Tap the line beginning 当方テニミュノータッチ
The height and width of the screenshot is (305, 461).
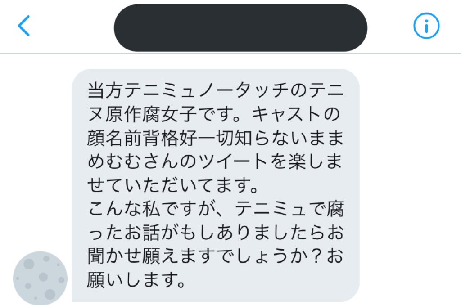point(216,90)
